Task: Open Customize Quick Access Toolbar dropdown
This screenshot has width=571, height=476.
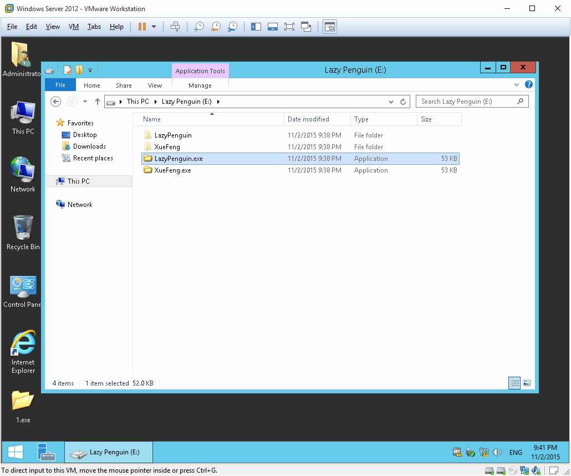Action: tap(90, 70)
